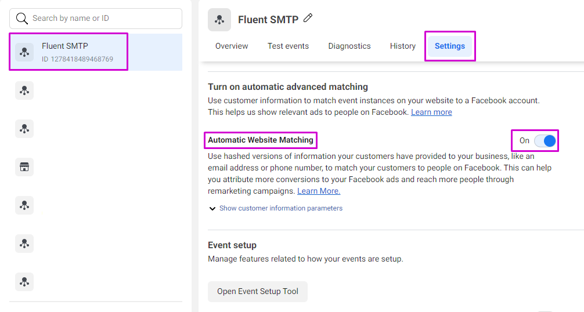Open the History tab
584x312 pixels.
point(403,46)
